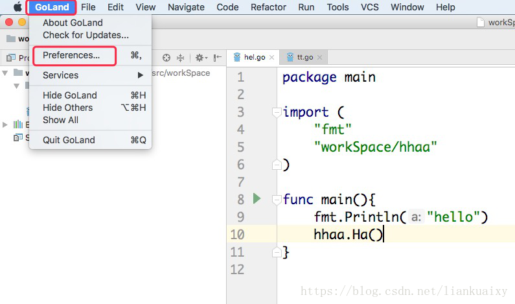Close the hel.go editor tab
515x304 pixels.
(x=271, y=57)
